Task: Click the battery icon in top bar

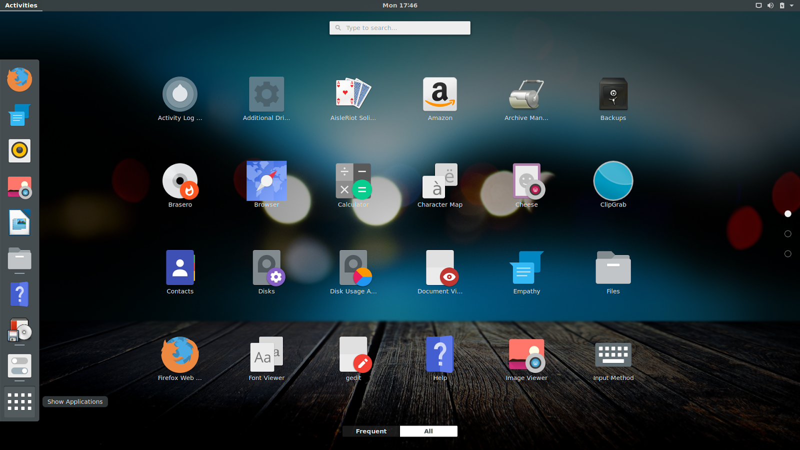Action: [x=782, y=5]
